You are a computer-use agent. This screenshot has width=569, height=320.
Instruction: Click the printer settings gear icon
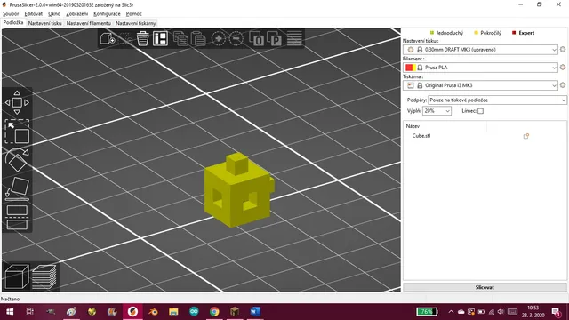point(563,85)
